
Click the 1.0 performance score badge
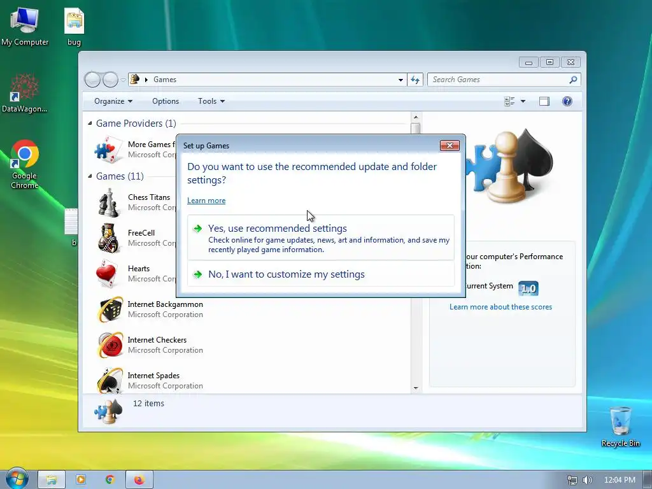528,288
